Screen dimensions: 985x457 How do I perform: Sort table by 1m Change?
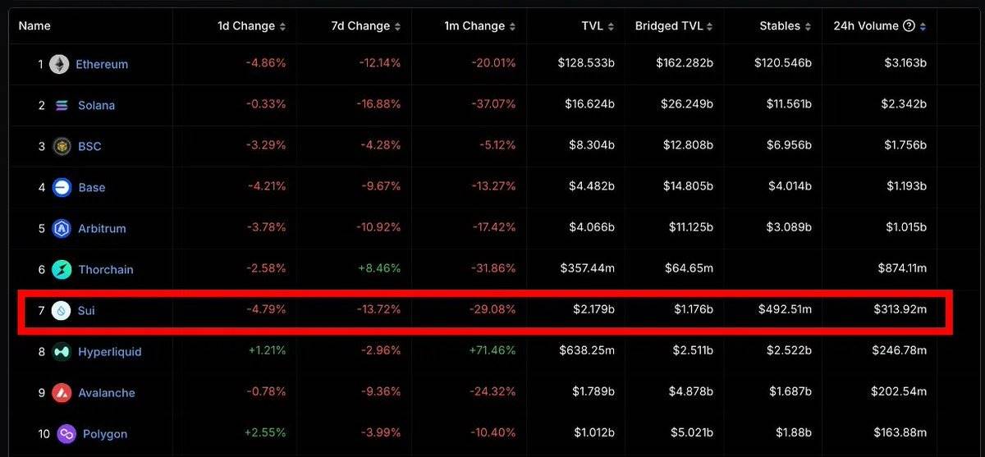tap(479, 26)
